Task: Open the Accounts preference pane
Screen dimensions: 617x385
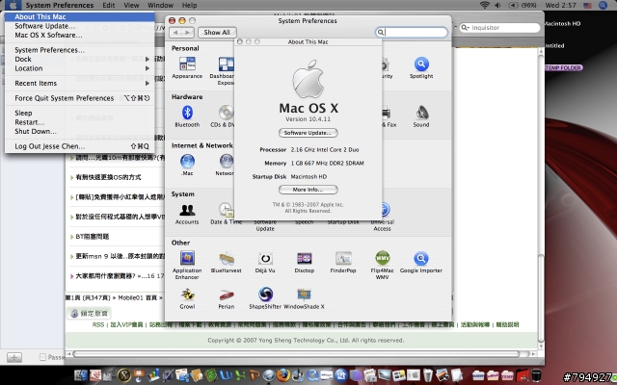Action: (x=187, y=214)
